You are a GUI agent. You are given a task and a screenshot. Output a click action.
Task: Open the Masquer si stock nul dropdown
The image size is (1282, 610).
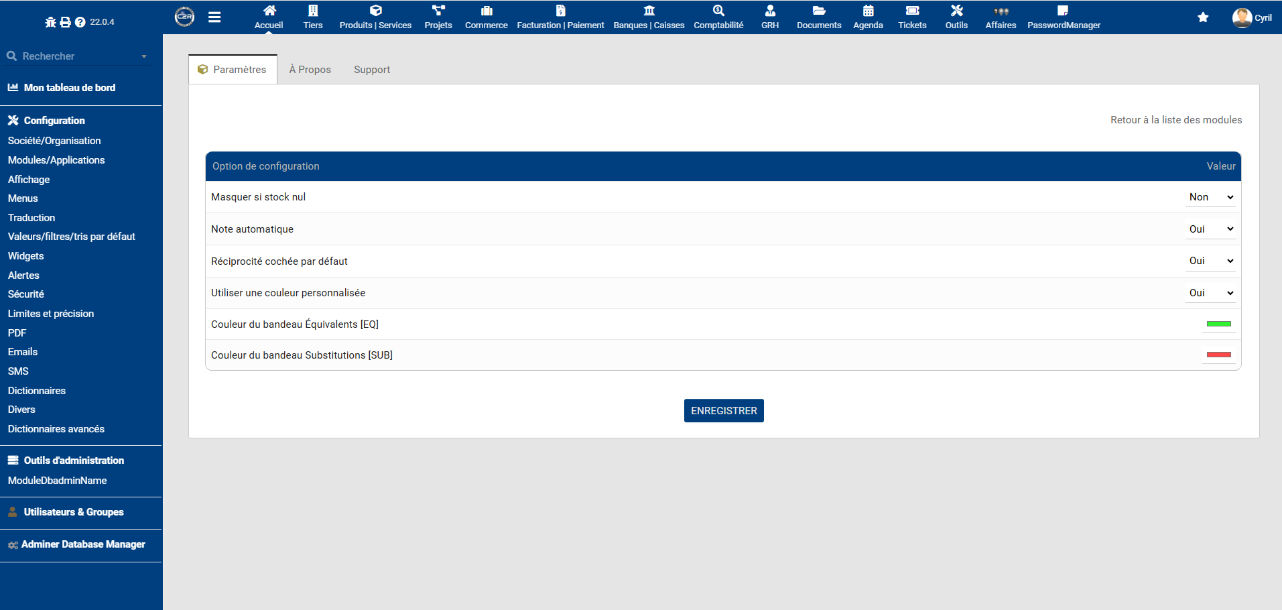tap(1210, 197)
